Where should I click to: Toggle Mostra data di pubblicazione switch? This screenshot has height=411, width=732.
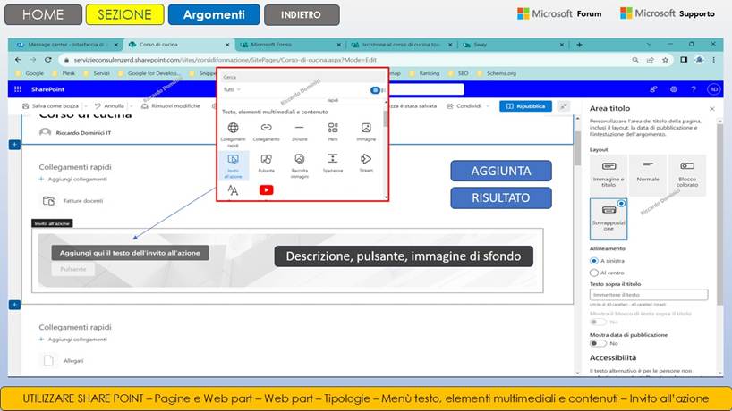[598, 343]
